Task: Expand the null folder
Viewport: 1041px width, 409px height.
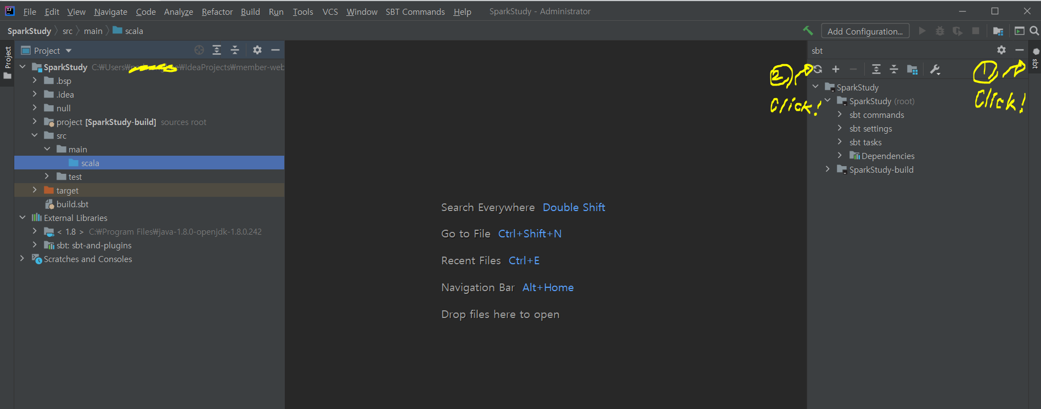Action: (35, 107)
